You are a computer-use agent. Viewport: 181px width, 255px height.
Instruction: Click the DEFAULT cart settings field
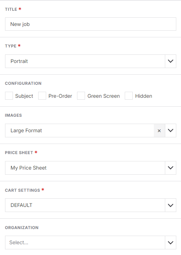[85, 205]
